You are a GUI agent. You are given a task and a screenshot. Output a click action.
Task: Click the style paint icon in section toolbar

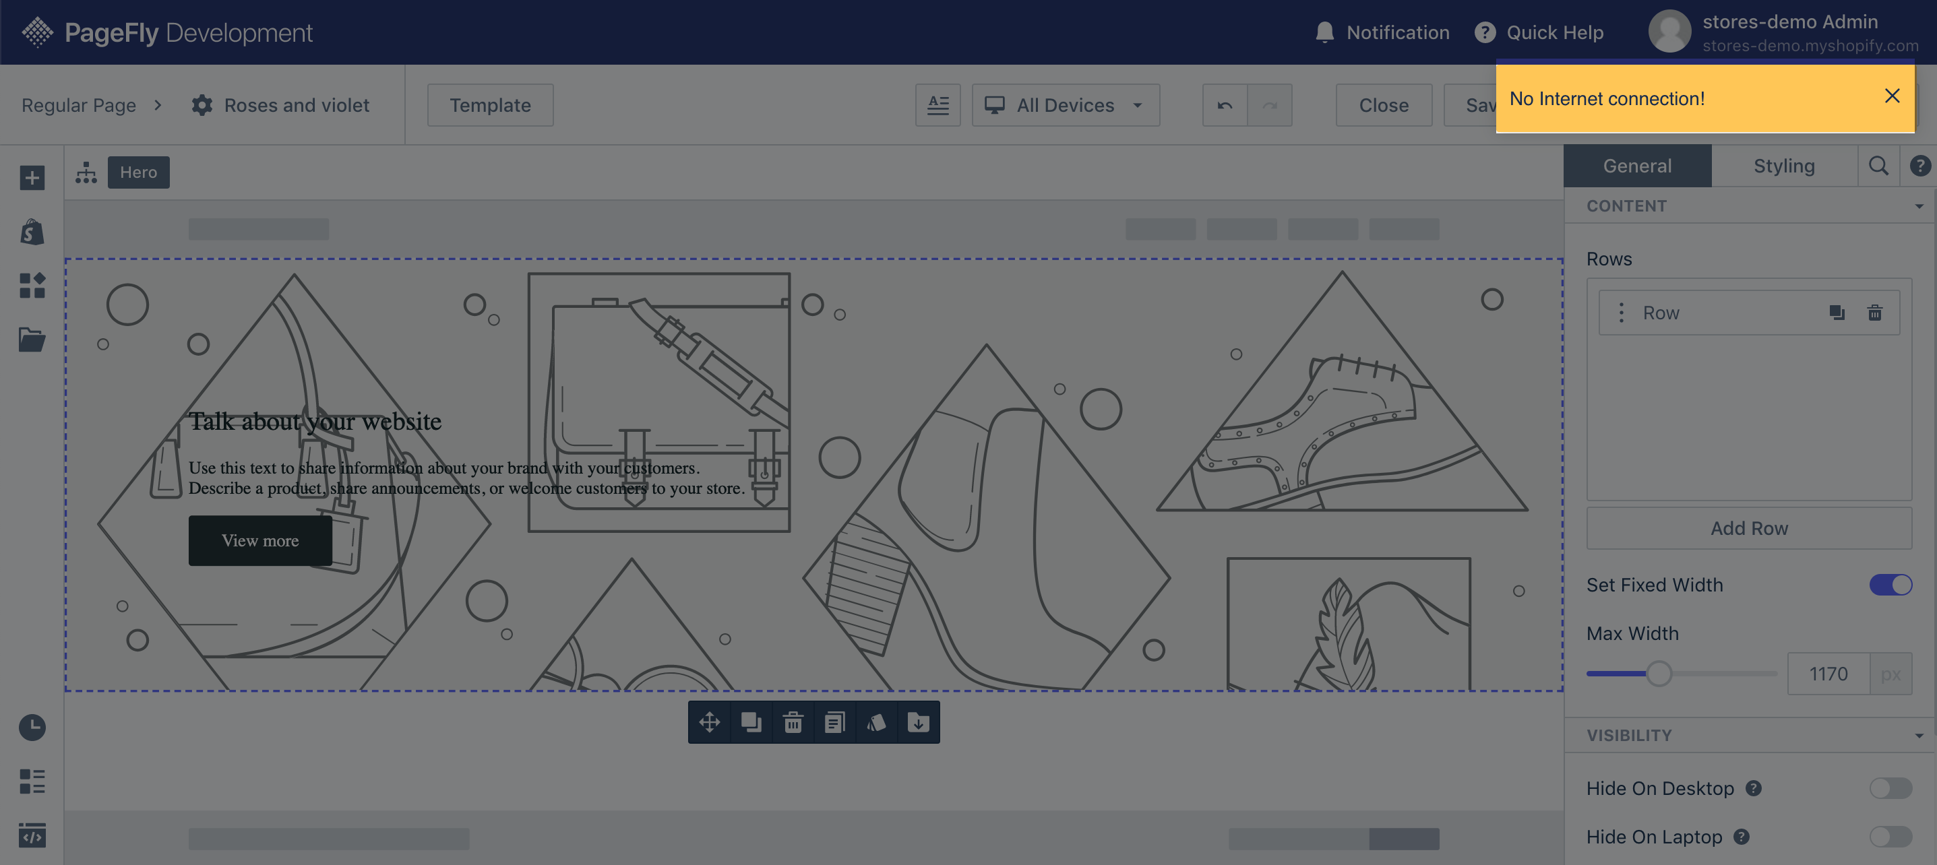(x=877, y=722)
